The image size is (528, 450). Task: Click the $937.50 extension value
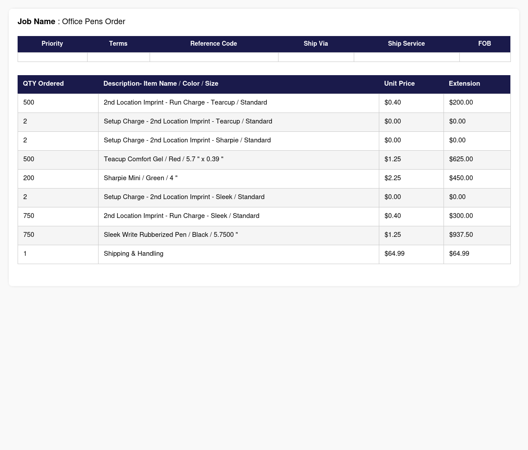tap(461, 235)
